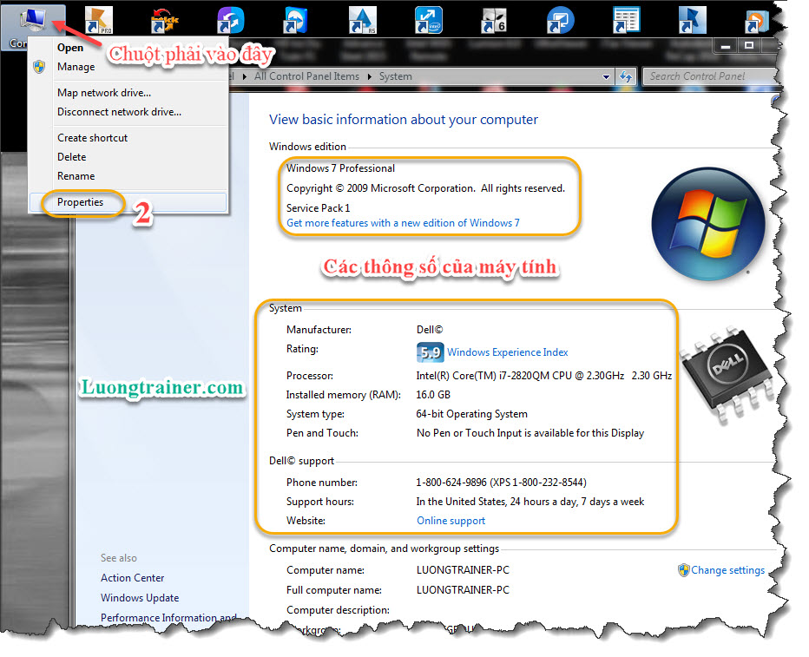This screenshot has width=809, height=657.
Task: Launch the TeamViewer desktop shortcut
Action: (296, 21)
